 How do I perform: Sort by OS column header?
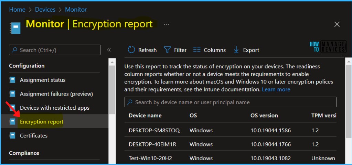click(x=193, y=115)
